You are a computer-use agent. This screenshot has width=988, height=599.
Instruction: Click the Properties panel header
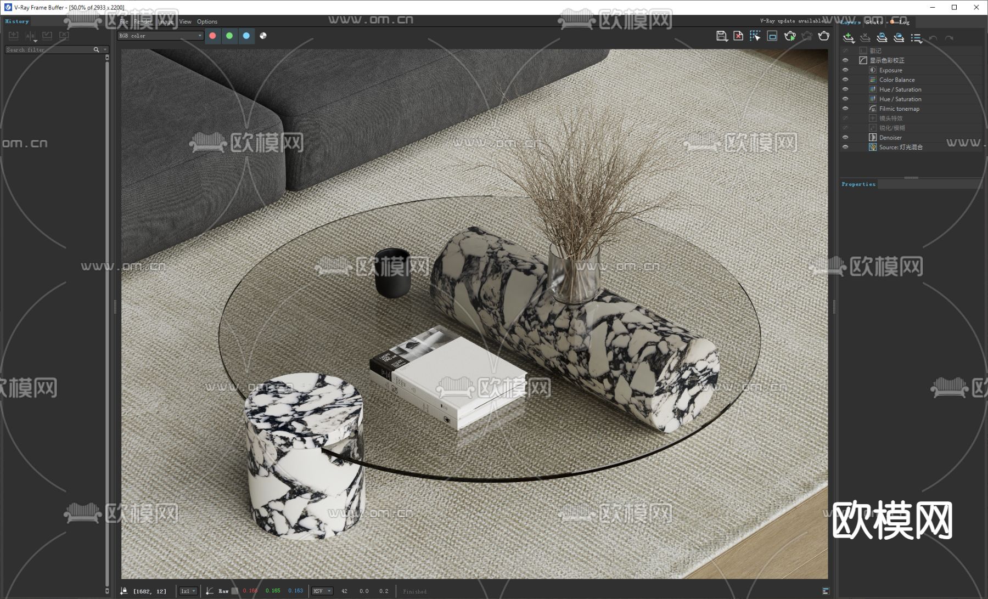pos(858,184)
